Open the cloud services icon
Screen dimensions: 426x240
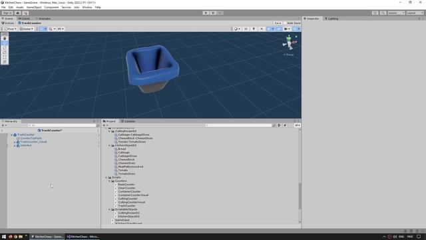(x=18, y=13)
